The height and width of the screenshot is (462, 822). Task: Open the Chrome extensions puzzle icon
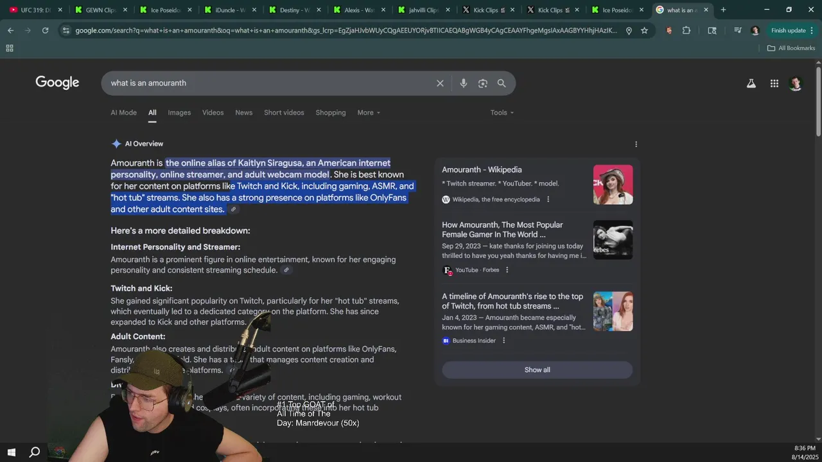pos(686,30)
